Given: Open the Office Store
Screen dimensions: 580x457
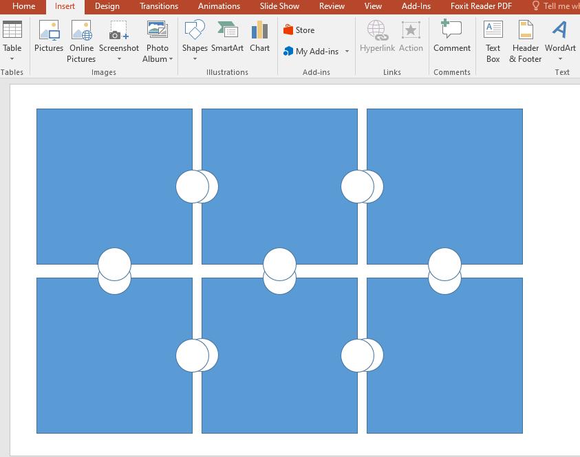Looking at the screenshot, I should (x=301, y=30).
